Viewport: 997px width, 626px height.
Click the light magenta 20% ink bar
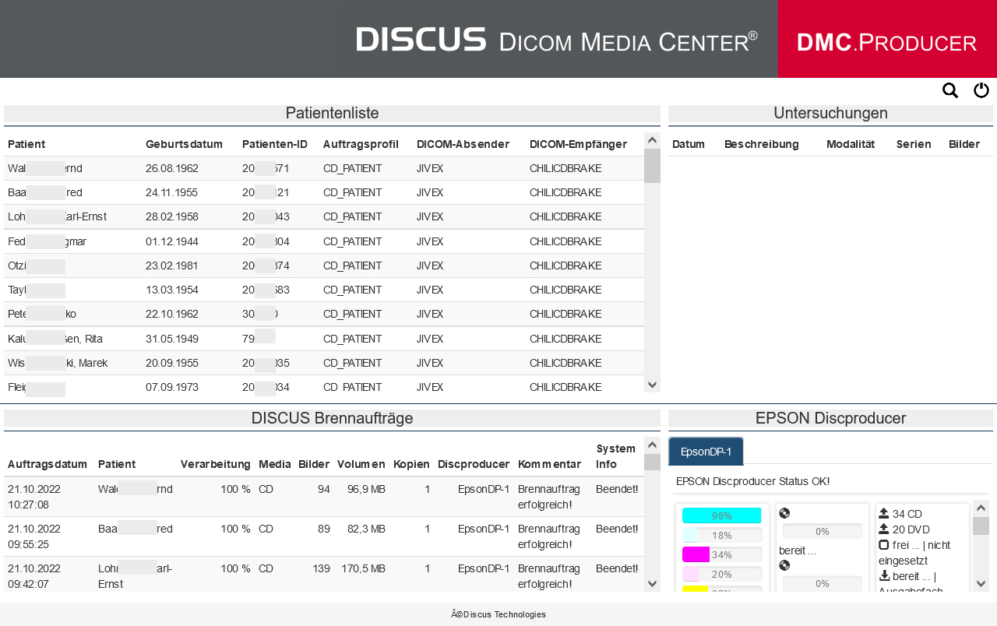(x=722, y=574)
